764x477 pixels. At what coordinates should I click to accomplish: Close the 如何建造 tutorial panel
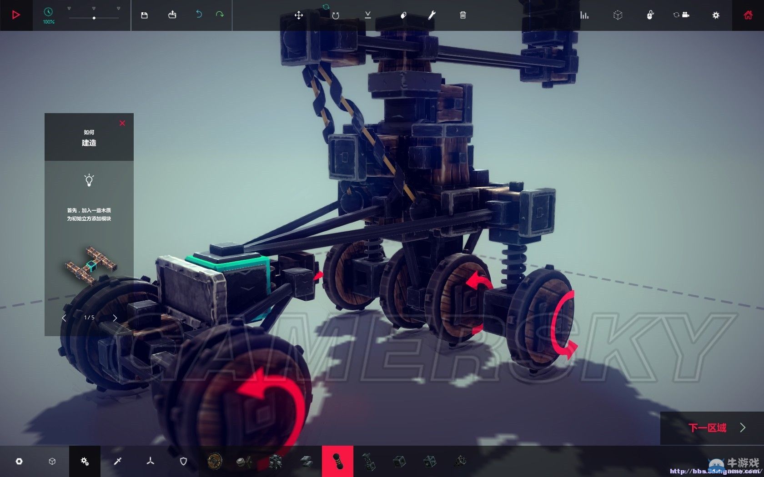pyautogui.click(x=122, y=123)
